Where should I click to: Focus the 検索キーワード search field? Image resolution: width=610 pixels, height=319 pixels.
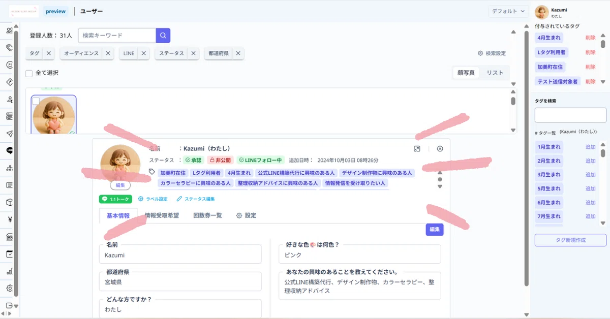[117, 36]
